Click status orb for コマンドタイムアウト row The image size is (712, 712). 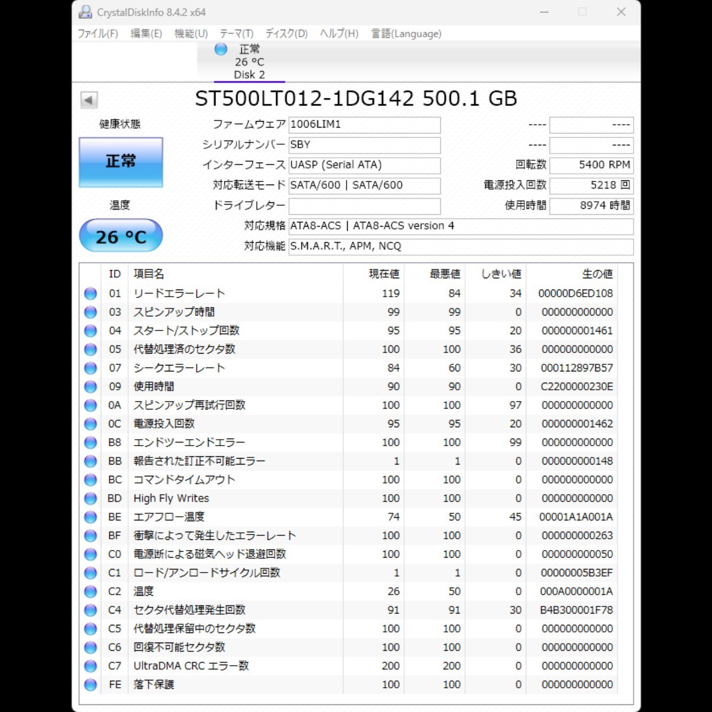coord(90,479)
